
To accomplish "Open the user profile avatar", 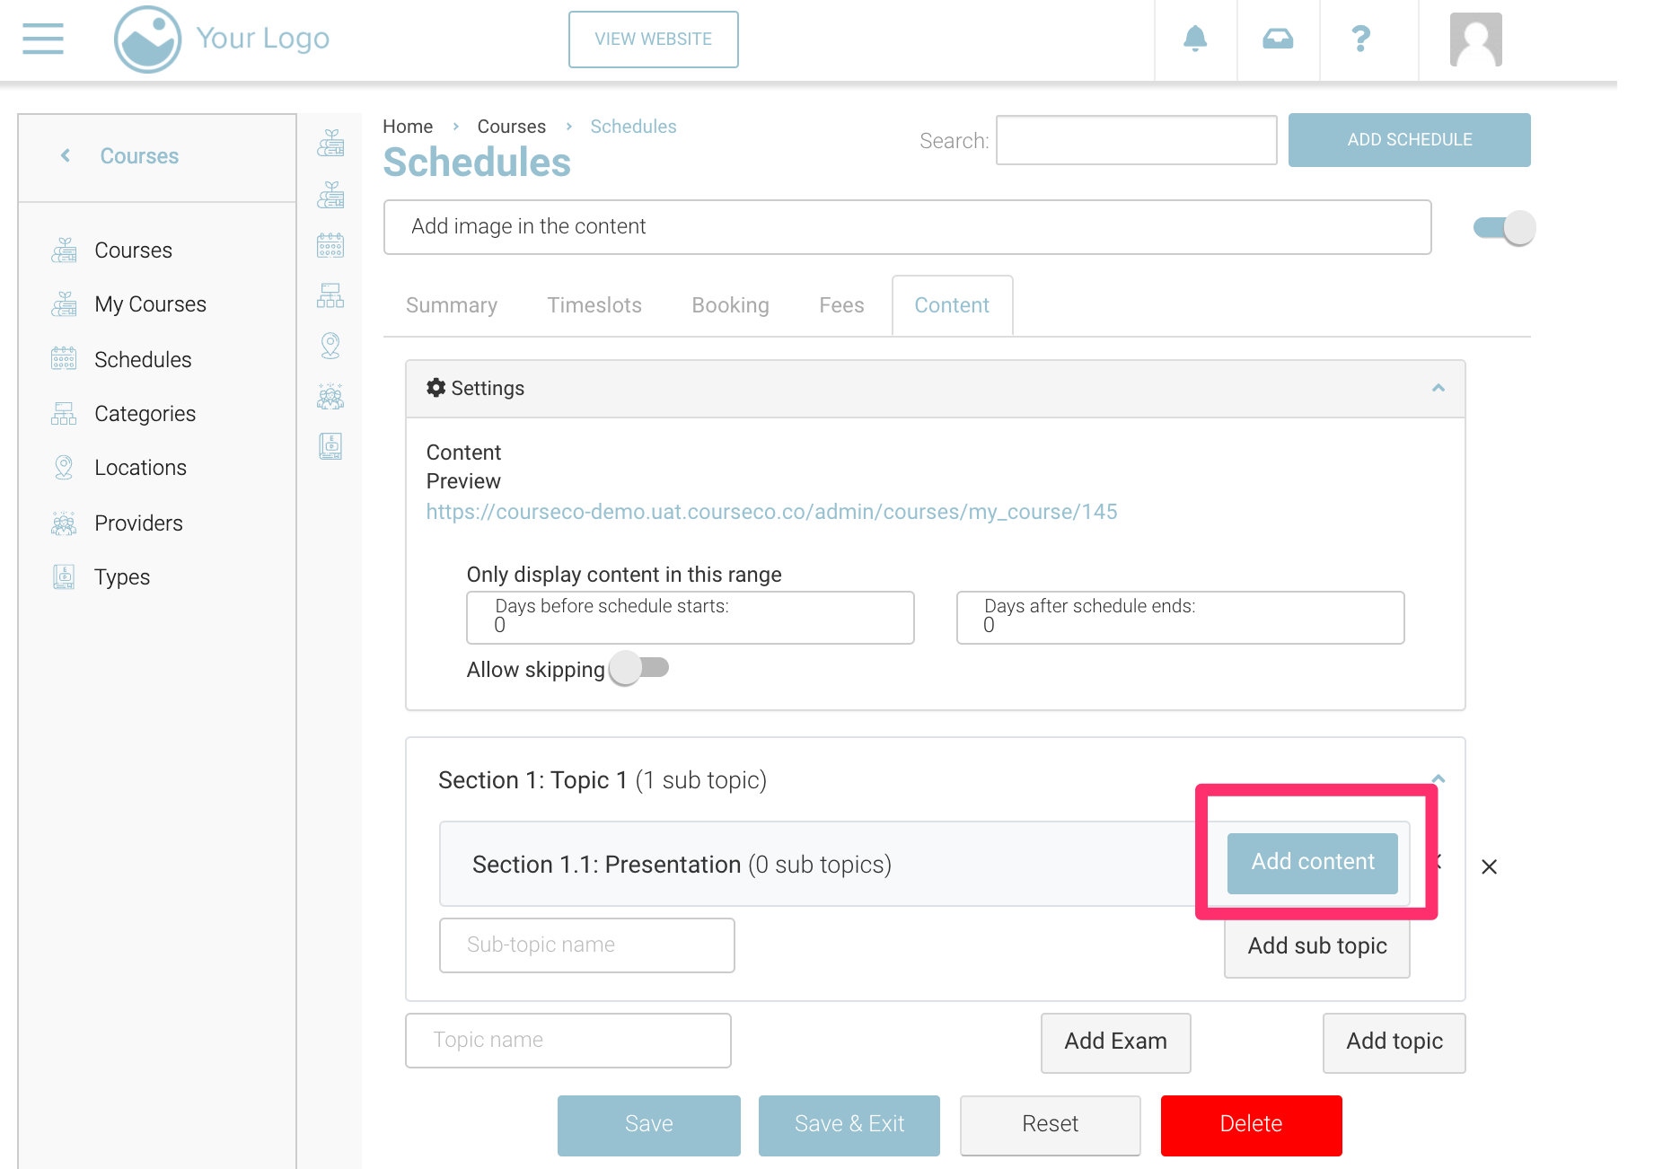I will tap(1475, 40).
